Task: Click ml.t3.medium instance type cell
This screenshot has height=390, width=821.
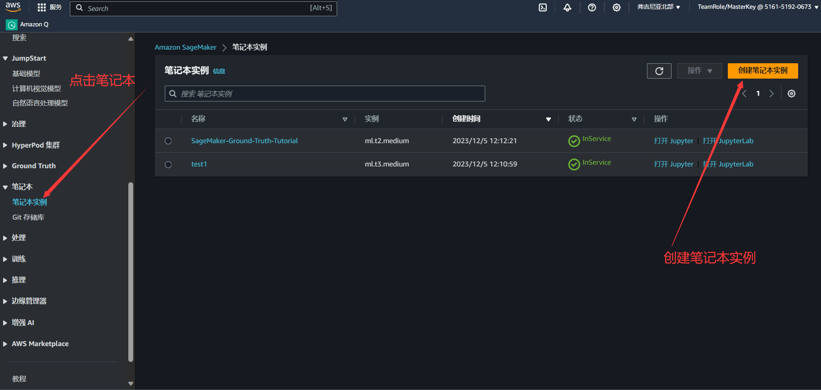Action: (387, 164)
